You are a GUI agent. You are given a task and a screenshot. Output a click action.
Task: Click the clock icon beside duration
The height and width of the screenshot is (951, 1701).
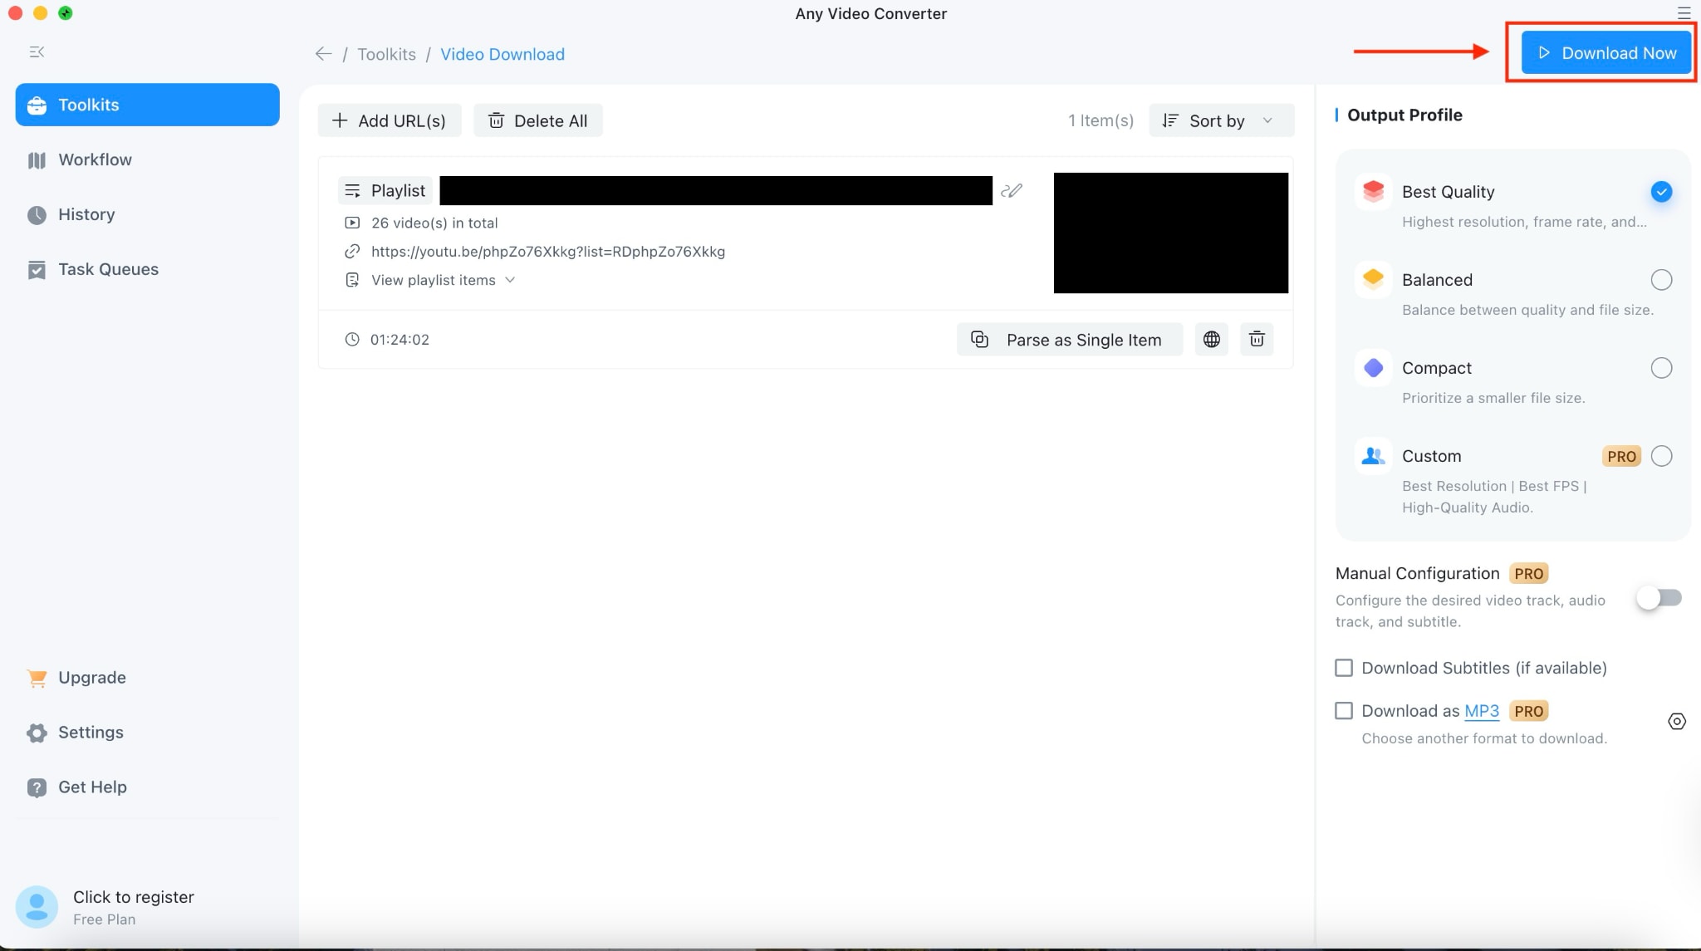[x=352, y=339]
